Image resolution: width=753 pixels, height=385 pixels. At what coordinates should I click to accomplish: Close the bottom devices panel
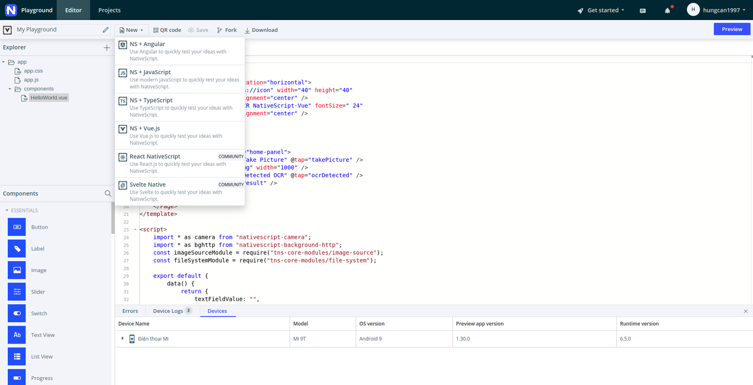tap(746, 311)
